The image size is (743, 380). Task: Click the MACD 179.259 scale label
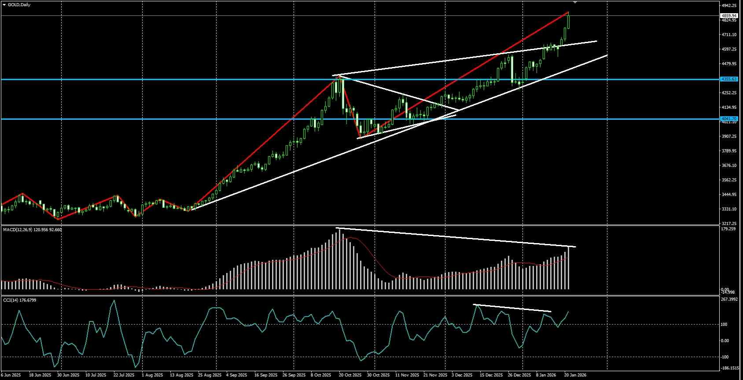[x=728, y=229]
